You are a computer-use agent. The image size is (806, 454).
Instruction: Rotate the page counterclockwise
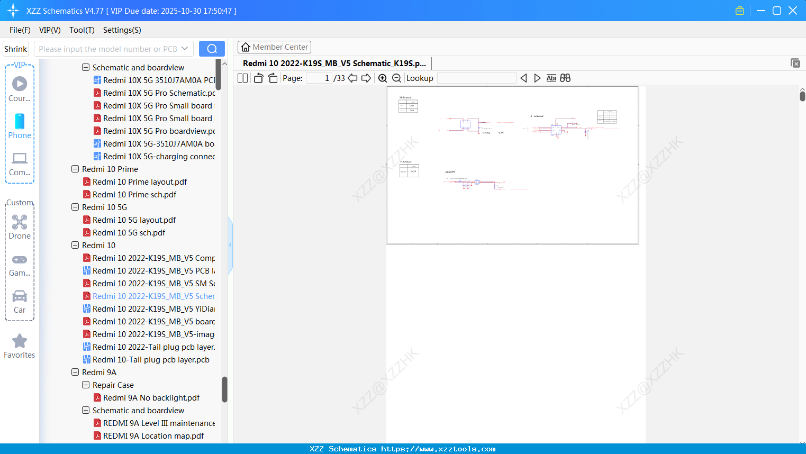[258, 78]
